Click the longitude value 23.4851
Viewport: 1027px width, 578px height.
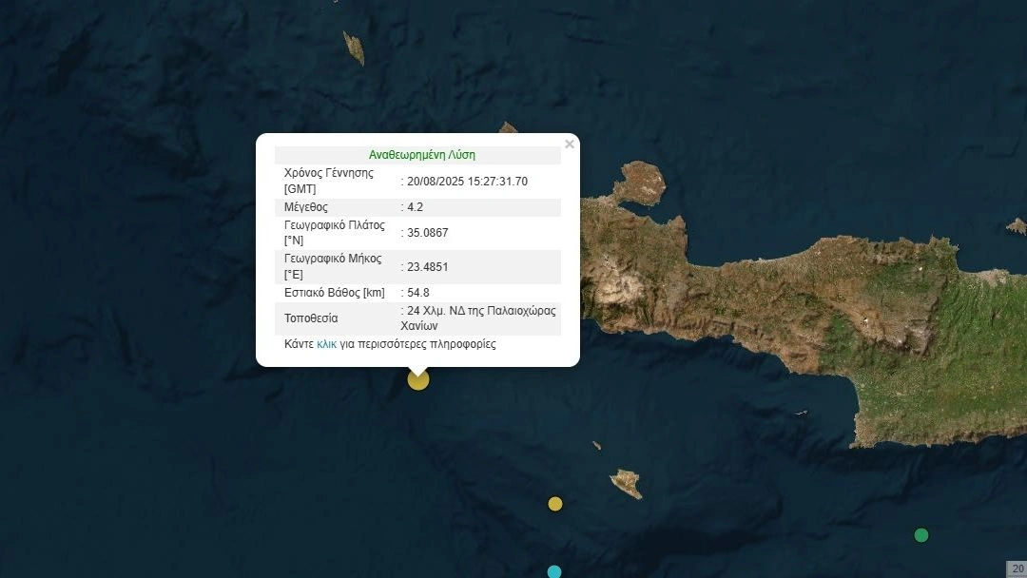427,266
